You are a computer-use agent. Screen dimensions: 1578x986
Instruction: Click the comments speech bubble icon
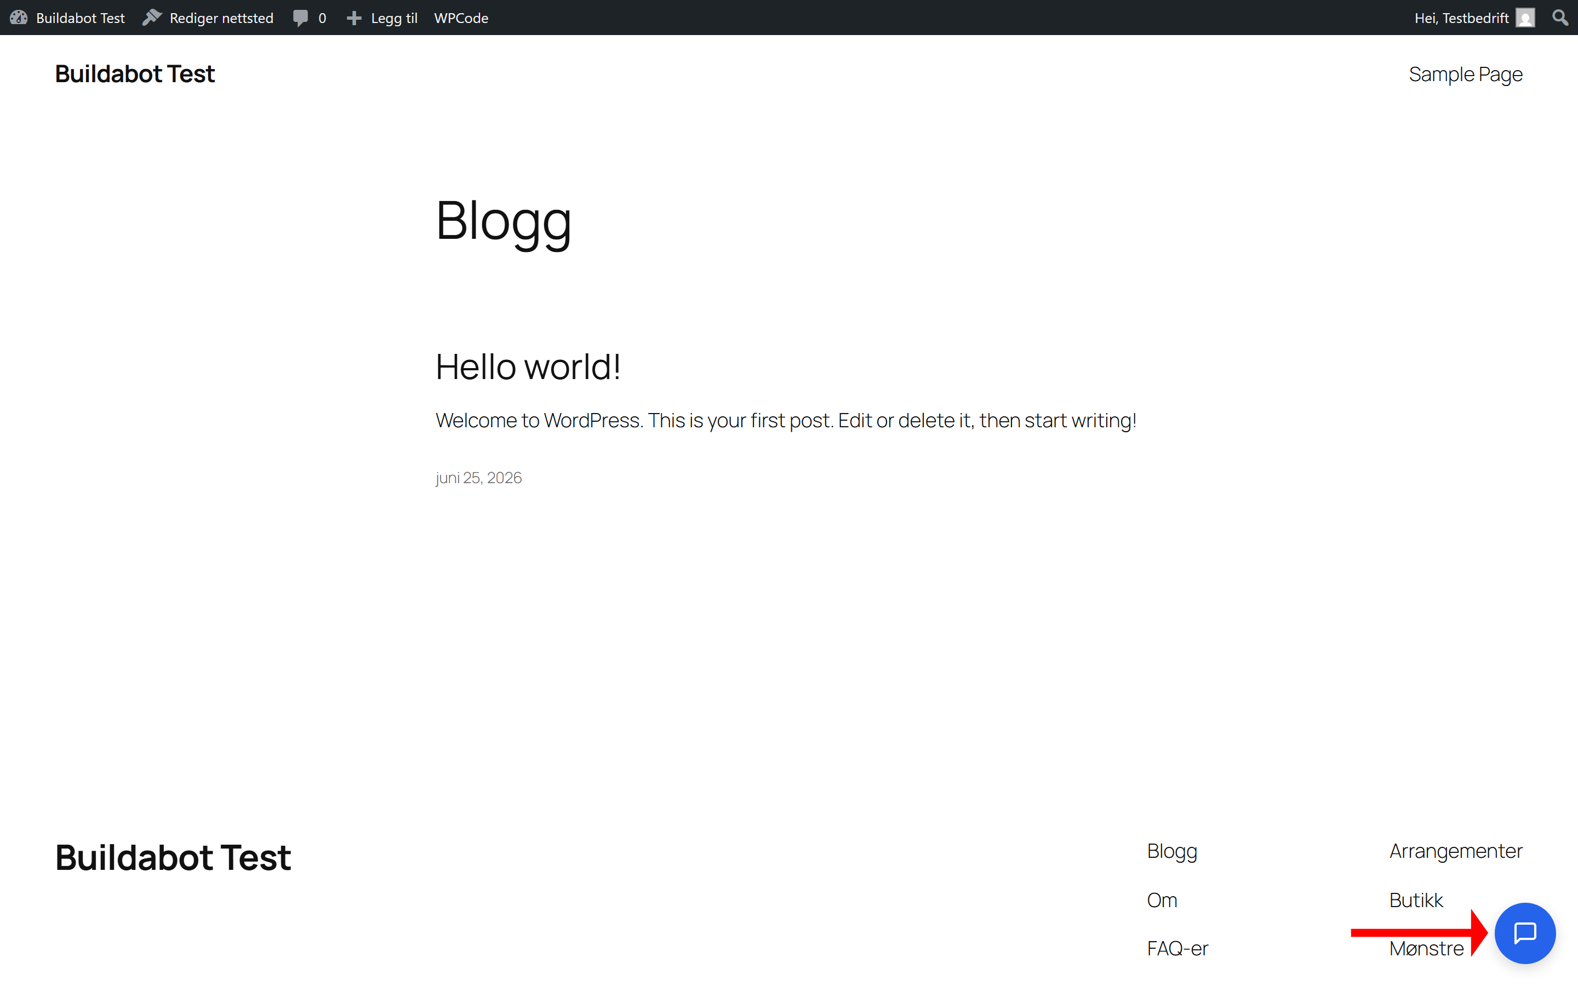coord(301,18)
